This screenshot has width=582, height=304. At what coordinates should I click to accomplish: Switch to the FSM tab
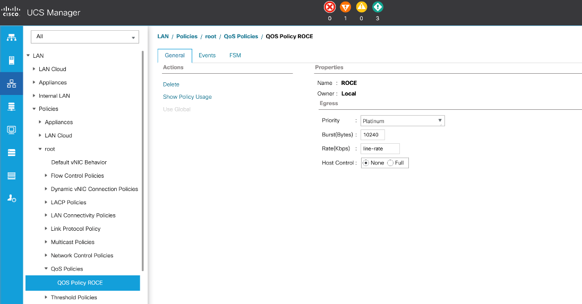pos(235,55)
